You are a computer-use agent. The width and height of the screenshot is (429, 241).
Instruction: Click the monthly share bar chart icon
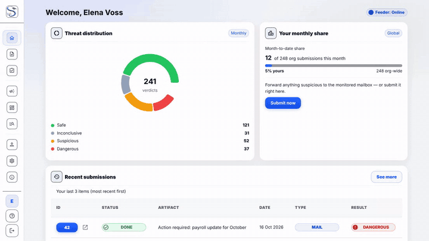271,33
